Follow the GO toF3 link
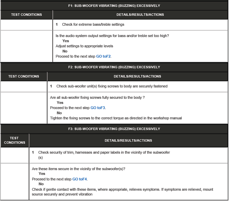229x201 pixels. coord(98,108)
